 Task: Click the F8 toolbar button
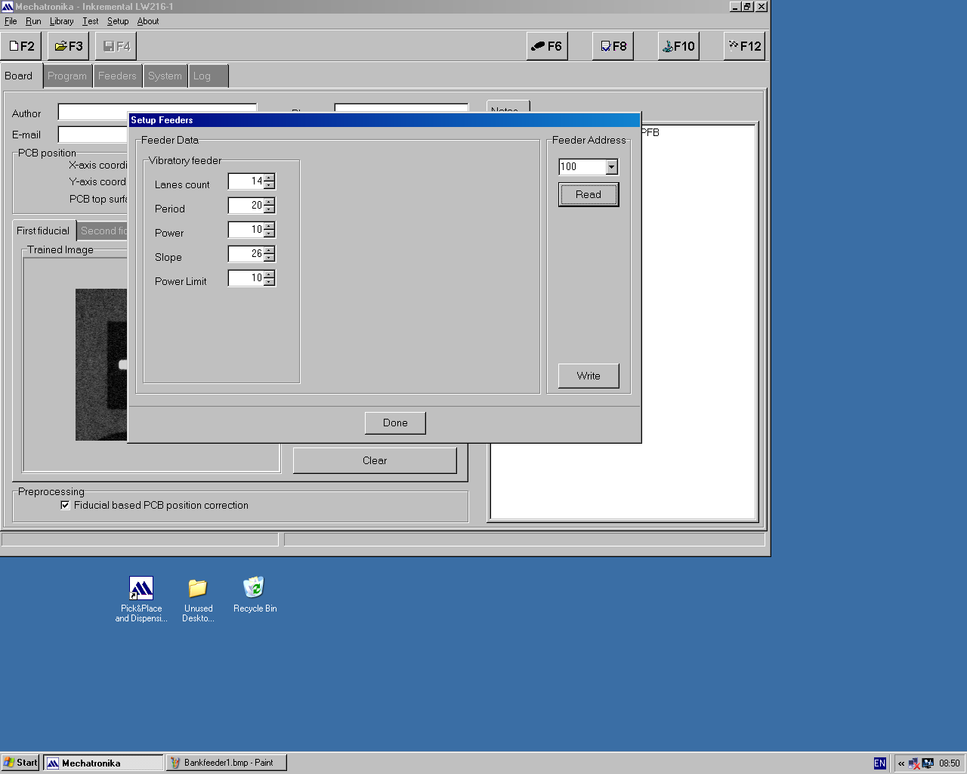613,46
